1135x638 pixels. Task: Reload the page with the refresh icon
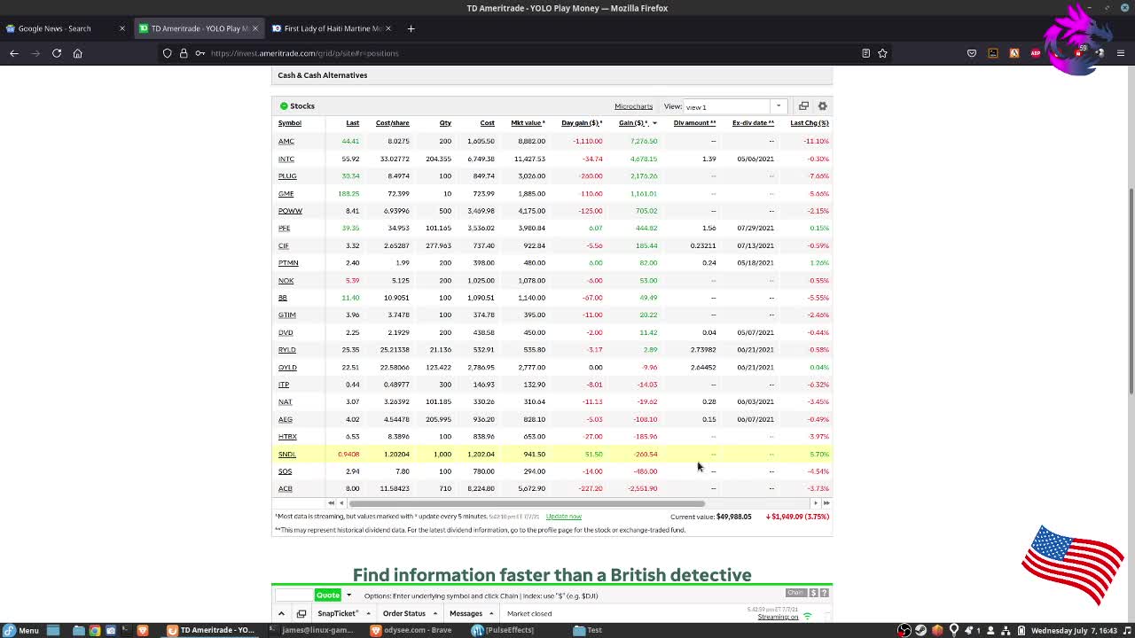pyautogui.click(x=57, y=53)
